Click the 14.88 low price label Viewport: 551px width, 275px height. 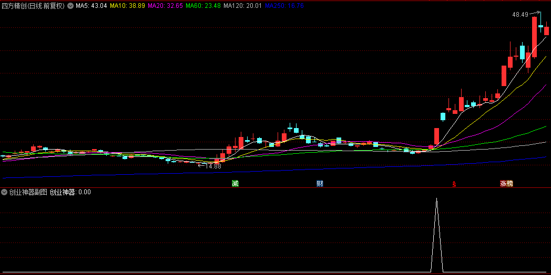[213, 166]
